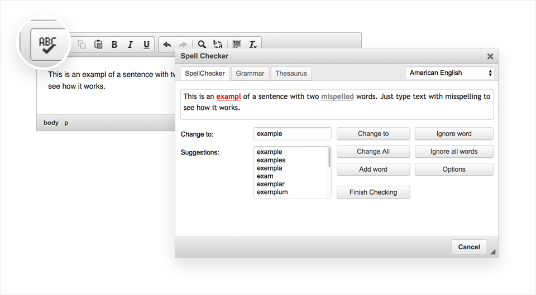The height and width of the screenshot is (295, 536).
Task: Cancel the Spell Checker dialog
Action: [469, 247]
